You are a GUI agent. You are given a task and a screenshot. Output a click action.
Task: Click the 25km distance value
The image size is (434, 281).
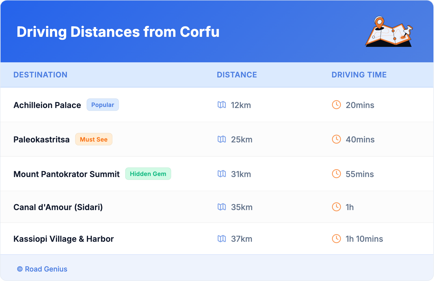coord(242,139)
